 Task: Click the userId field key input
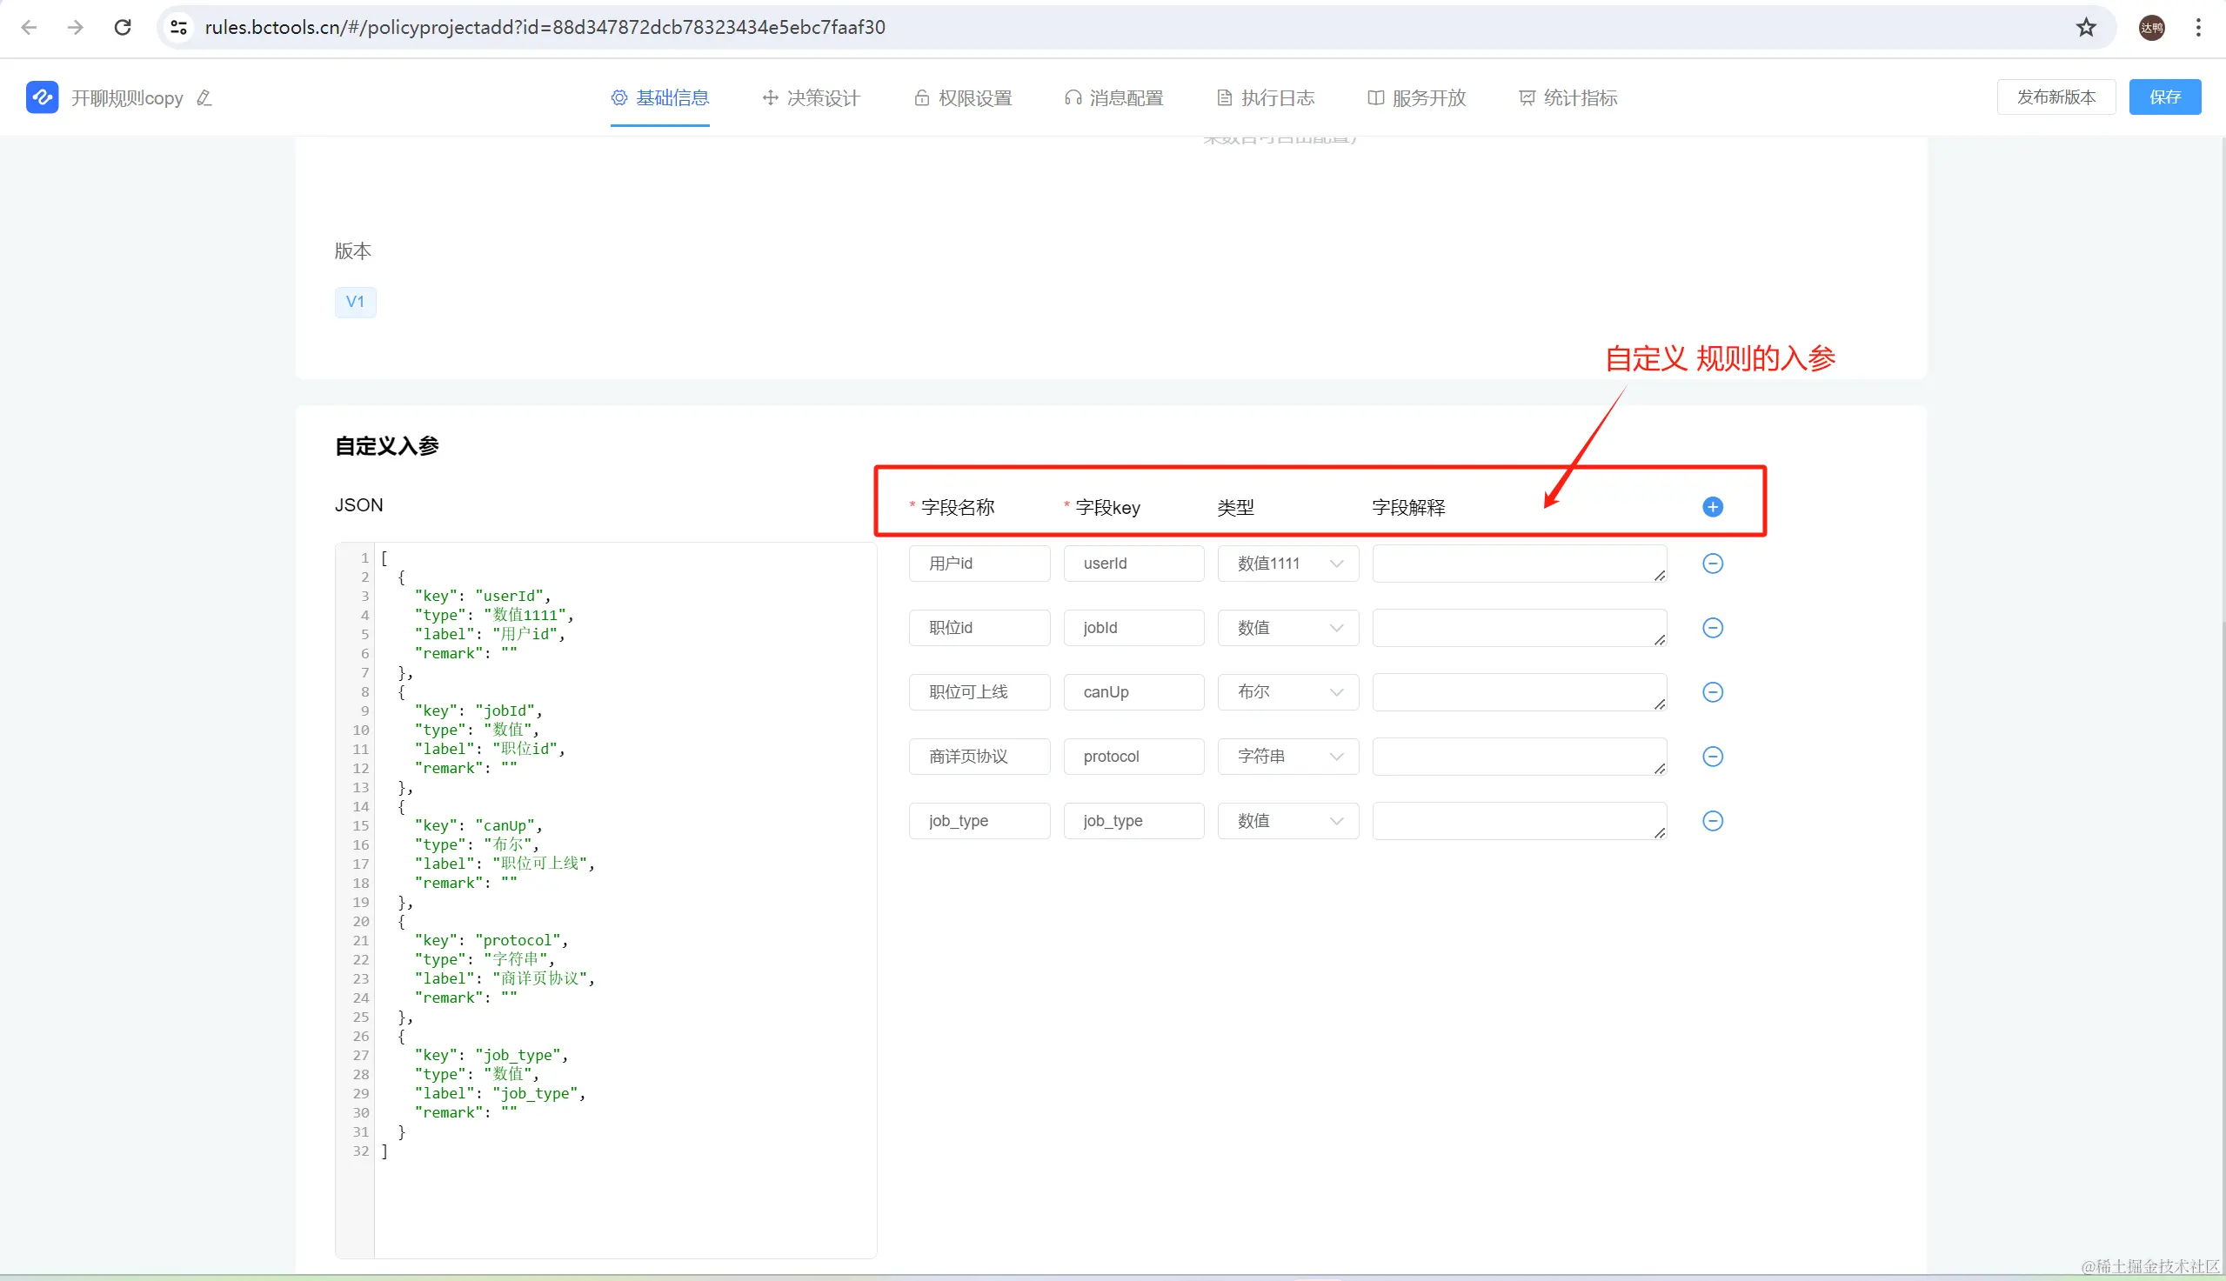(1133, 563)
